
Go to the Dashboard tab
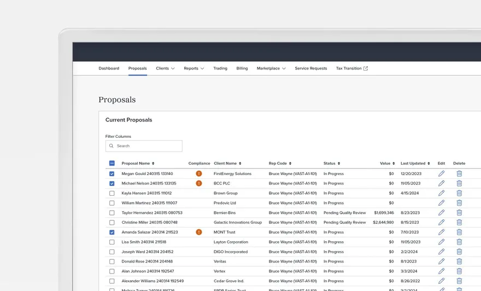tap(109, 68)
